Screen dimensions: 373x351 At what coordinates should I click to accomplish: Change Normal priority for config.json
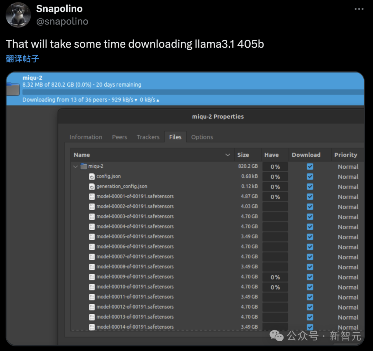(x=348, y=177)
